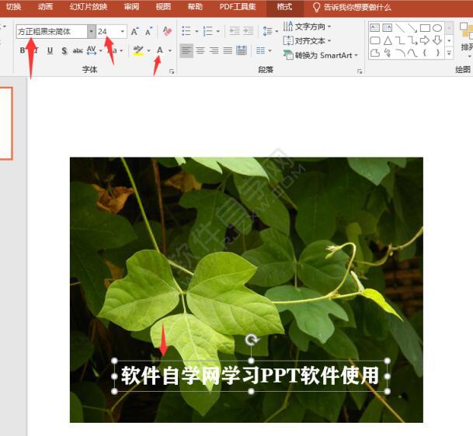Apply font color A button

pyautogui.click(x=160, y=50)
